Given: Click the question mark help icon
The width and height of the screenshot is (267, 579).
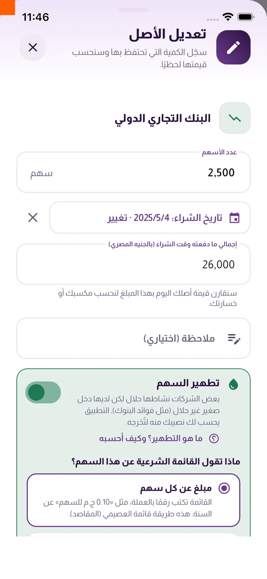Looking at the screenshot, I should click(x=214, y=439).
